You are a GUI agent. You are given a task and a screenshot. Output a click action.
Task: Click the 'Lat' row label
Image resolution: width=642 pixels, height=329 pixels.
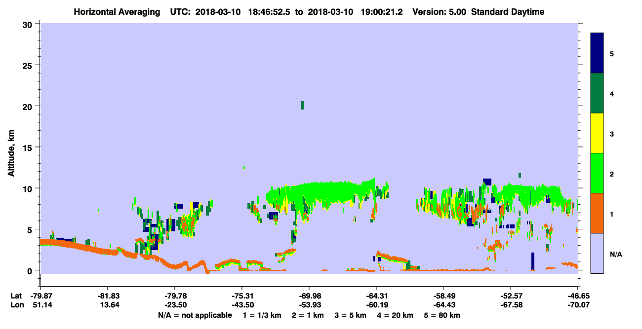(x=16, y=296)
